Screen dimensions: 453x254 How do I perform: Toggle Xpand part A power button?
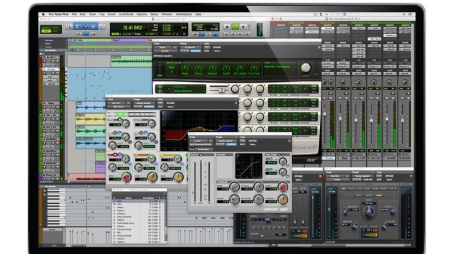point(160,87)
